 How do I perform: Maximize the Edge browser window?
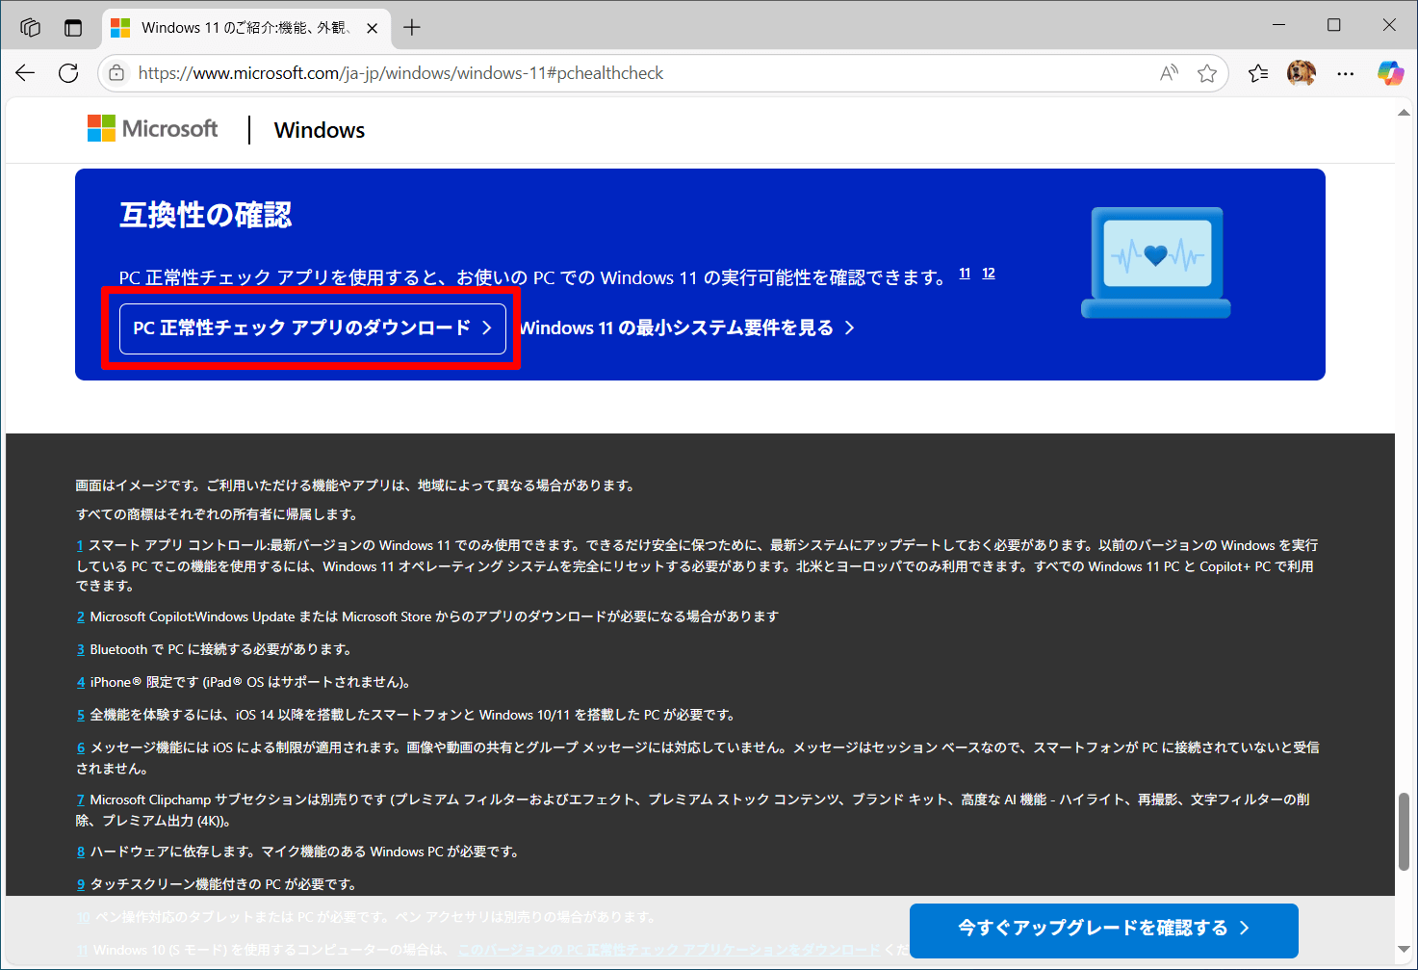[x=1333, y=25]
